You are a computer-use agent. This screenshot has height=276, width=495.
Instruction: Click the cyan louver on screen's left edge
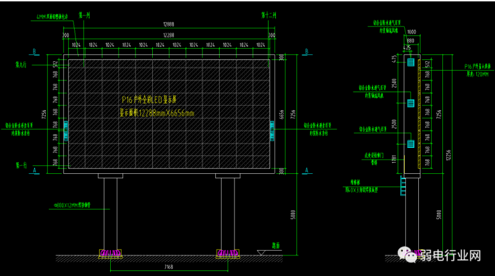[x=66, y=129]
